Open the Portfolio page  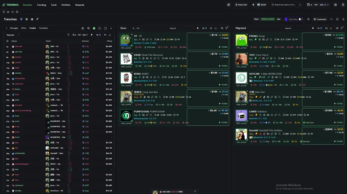click(66, 5)
